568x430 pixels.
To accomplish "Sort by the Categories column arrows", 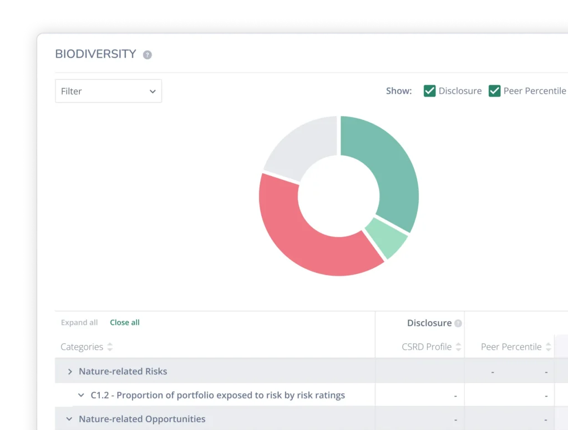I will 110,347.
